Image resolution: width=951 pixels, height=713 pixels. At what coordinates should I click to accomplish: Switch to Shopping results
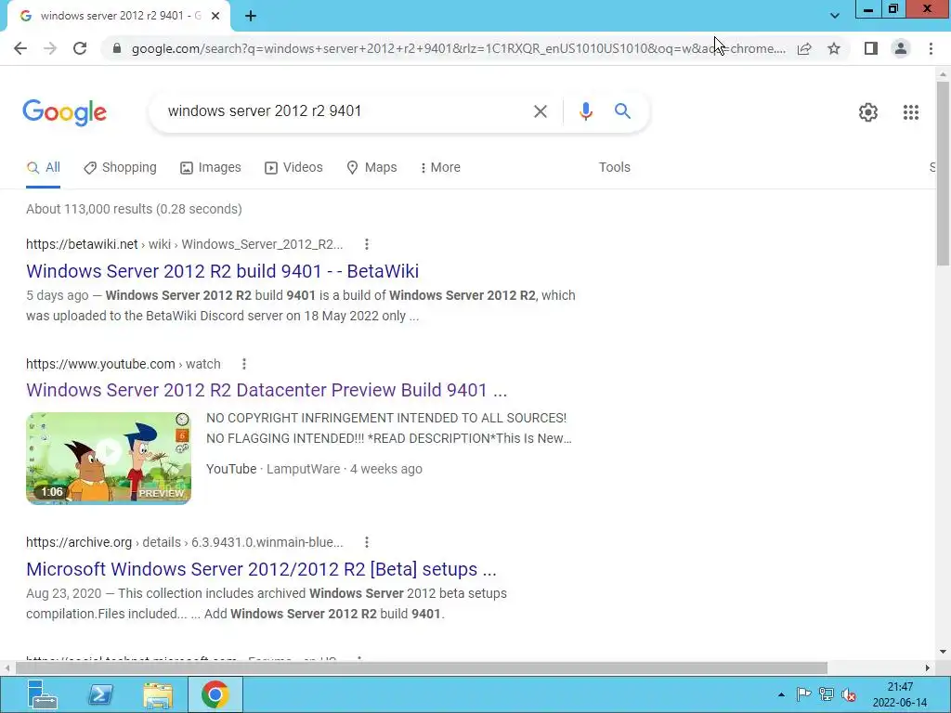pos(120,167)
